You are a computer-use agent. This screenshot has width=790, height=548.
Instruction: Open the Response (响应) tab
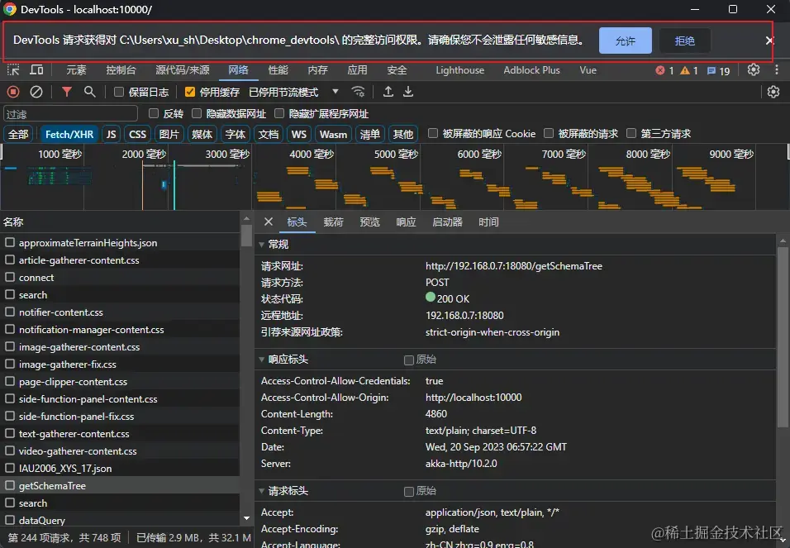pyautogui.click(x=406, y=222)
